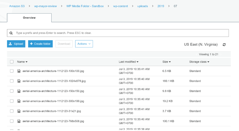Click the disabled Download button
Screen dimensions: 239x131
coord(64,44)
